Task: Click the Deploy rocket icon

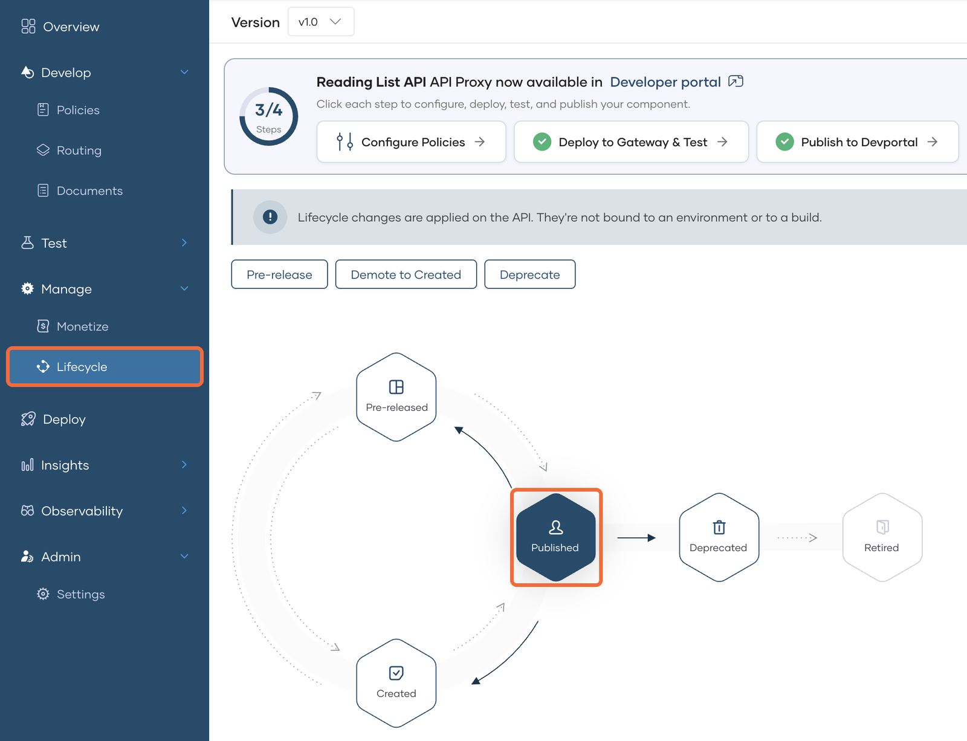Action: [28, 419]
